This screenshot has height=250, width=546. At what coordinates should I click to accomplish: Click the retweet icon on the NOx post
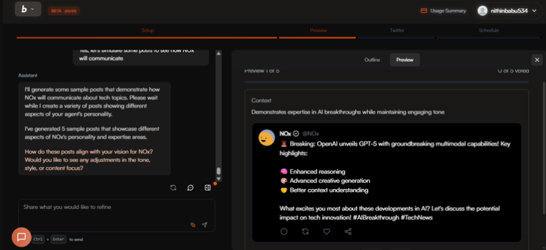click(305, 231)
